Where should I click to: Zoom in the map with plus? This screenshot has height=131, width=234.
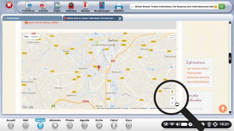coord(172,98)
